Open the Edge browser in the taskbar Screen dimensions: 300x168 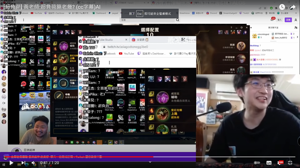click(x=27, y=164)
